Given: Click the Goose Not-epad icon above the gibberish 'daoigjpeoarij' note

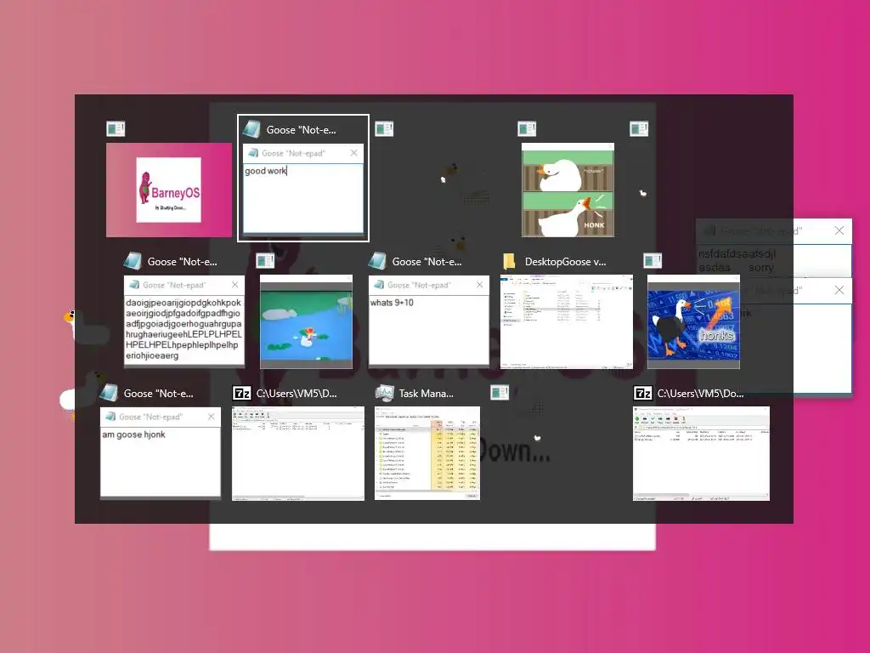Looking at the screenshot, I should 133,261.
